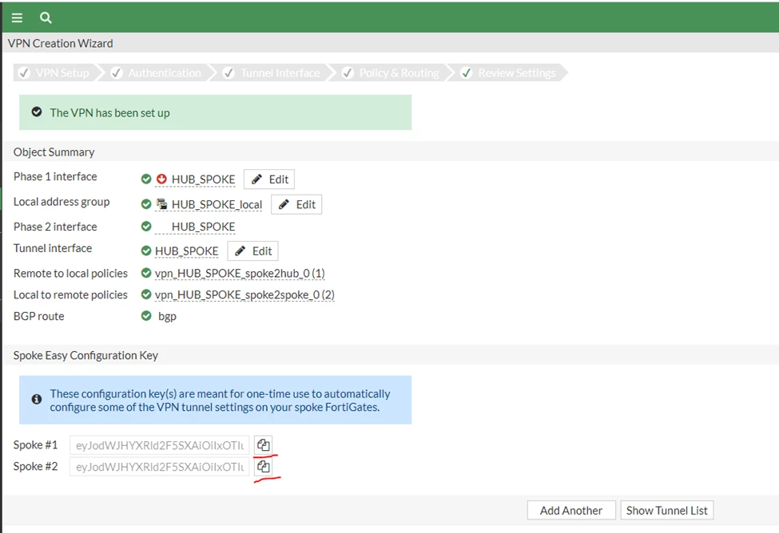Edit the Phase 1 interface HUB_SPOKE

click(x=269, y=180)
